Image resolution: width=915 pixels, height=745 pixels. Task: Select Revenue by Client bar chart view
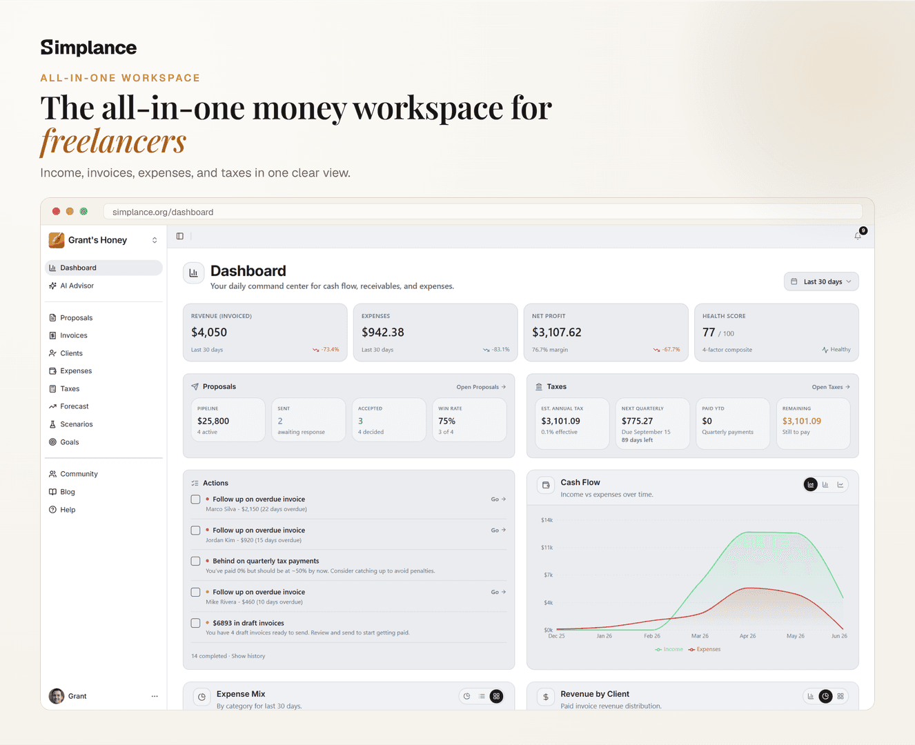(x=811, y=697)
